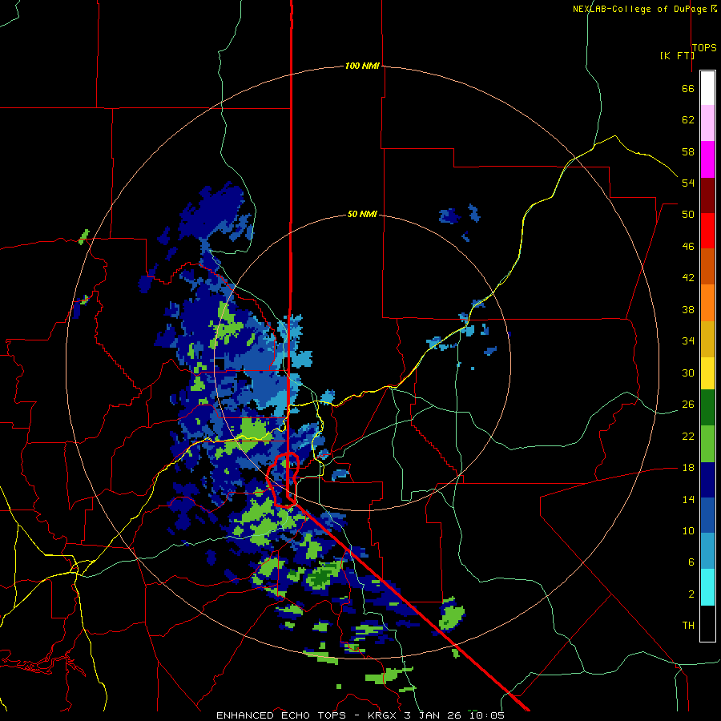721x721 pixels.
Task: Click the "66" value on the legend
Action: click(x=688, y=88)
